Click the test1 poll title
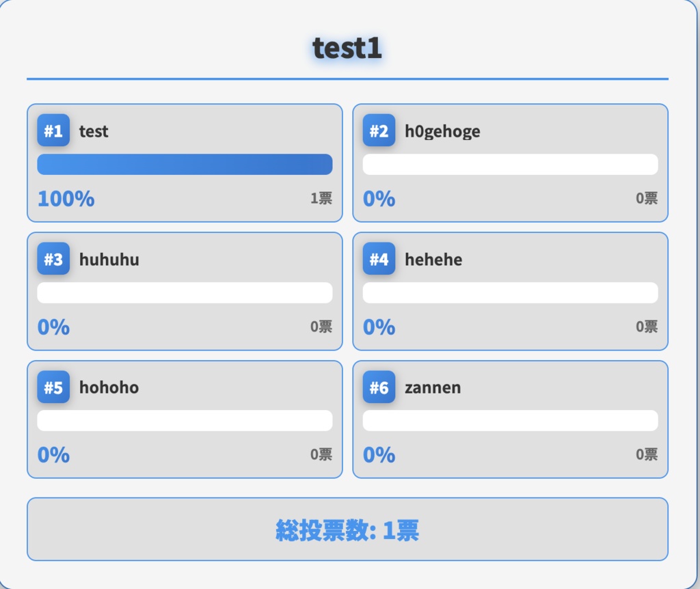 pos(347,48)
